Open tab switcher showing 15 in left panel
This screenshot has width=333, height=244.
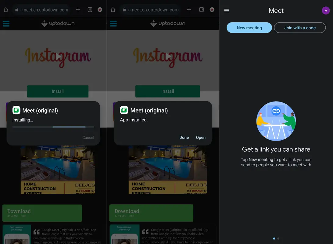coord(90,9)
